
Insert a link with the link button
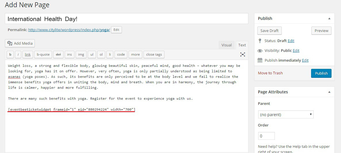pos(28,54)
